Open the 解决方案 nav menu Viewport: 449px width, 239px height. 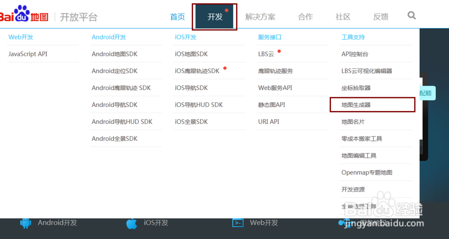click(260, 17)
